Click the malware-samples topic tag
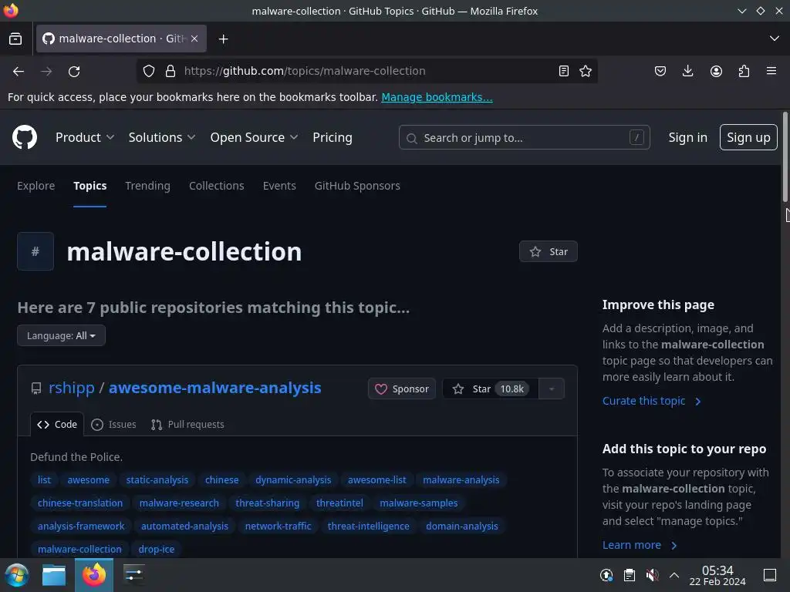The image size is (790, 592). pyautogui.click(x=419, y=503)
